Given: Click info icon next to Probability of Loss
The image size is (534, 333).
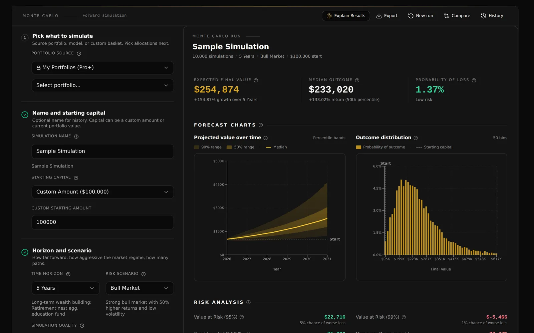Looking at the screenshot, I should coord(474,80).
